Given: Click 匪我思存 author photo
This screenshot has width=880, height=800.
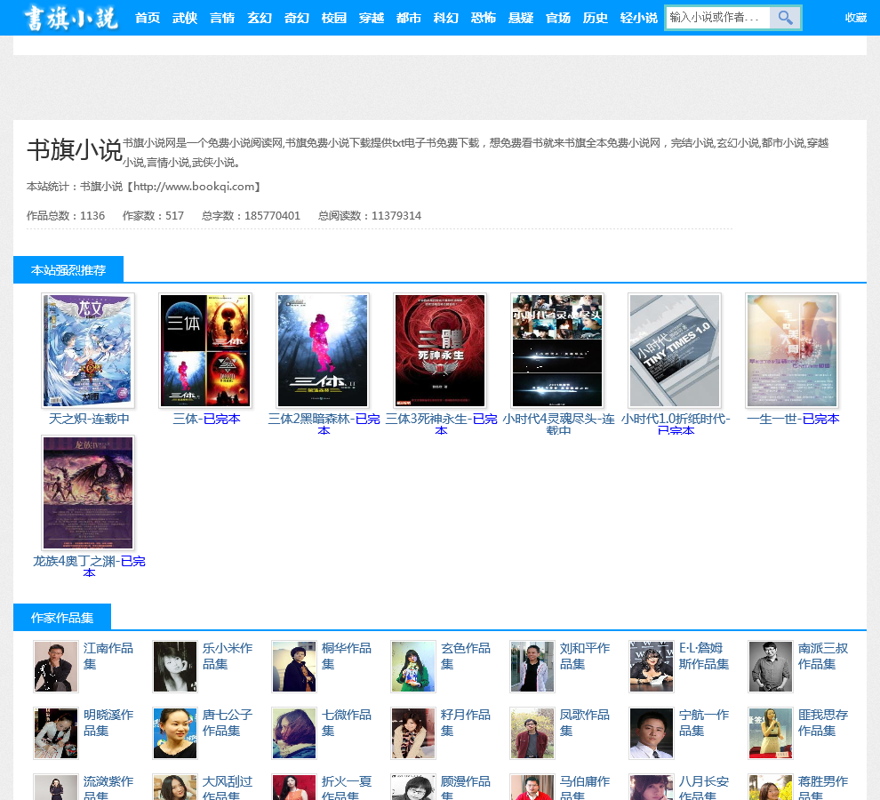Looking at the screenshot, I should 771,733.
